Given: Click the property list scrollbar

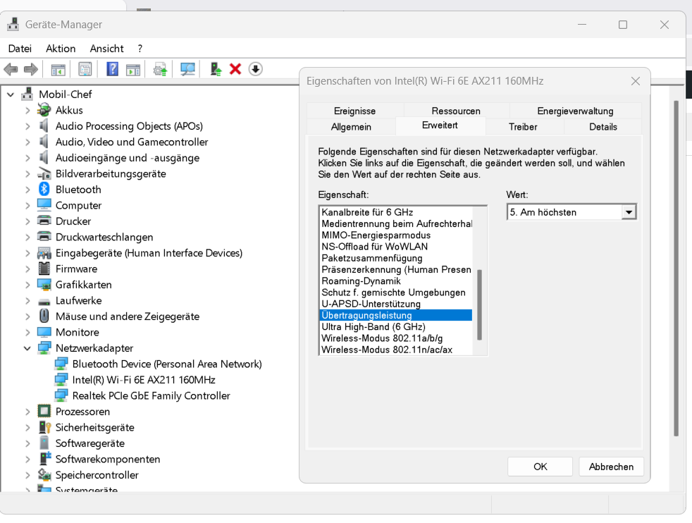Looking at the screenshot, I should point(480,303).
